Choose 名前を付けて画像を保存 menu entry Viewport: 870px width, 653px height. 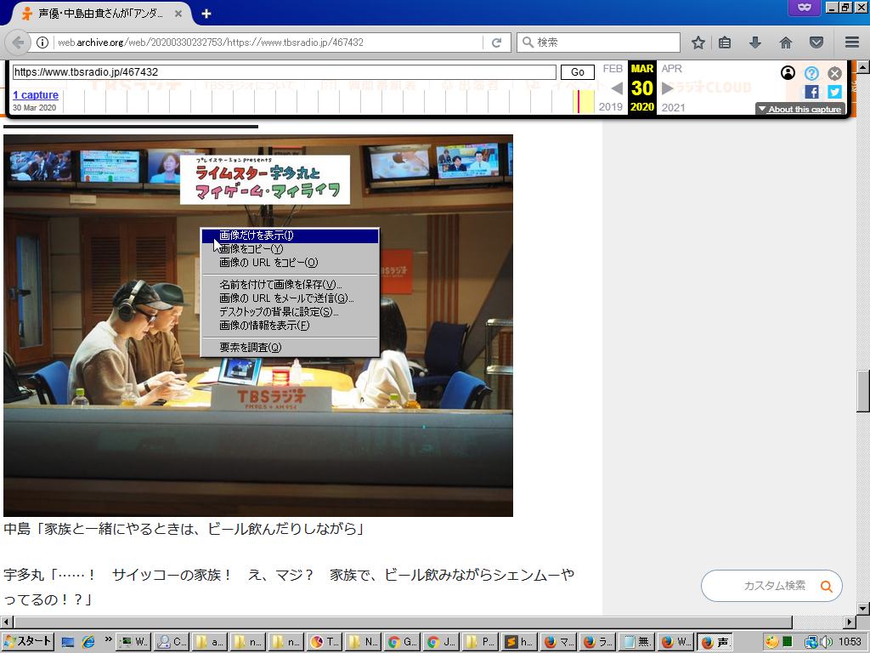pos(291,285)
